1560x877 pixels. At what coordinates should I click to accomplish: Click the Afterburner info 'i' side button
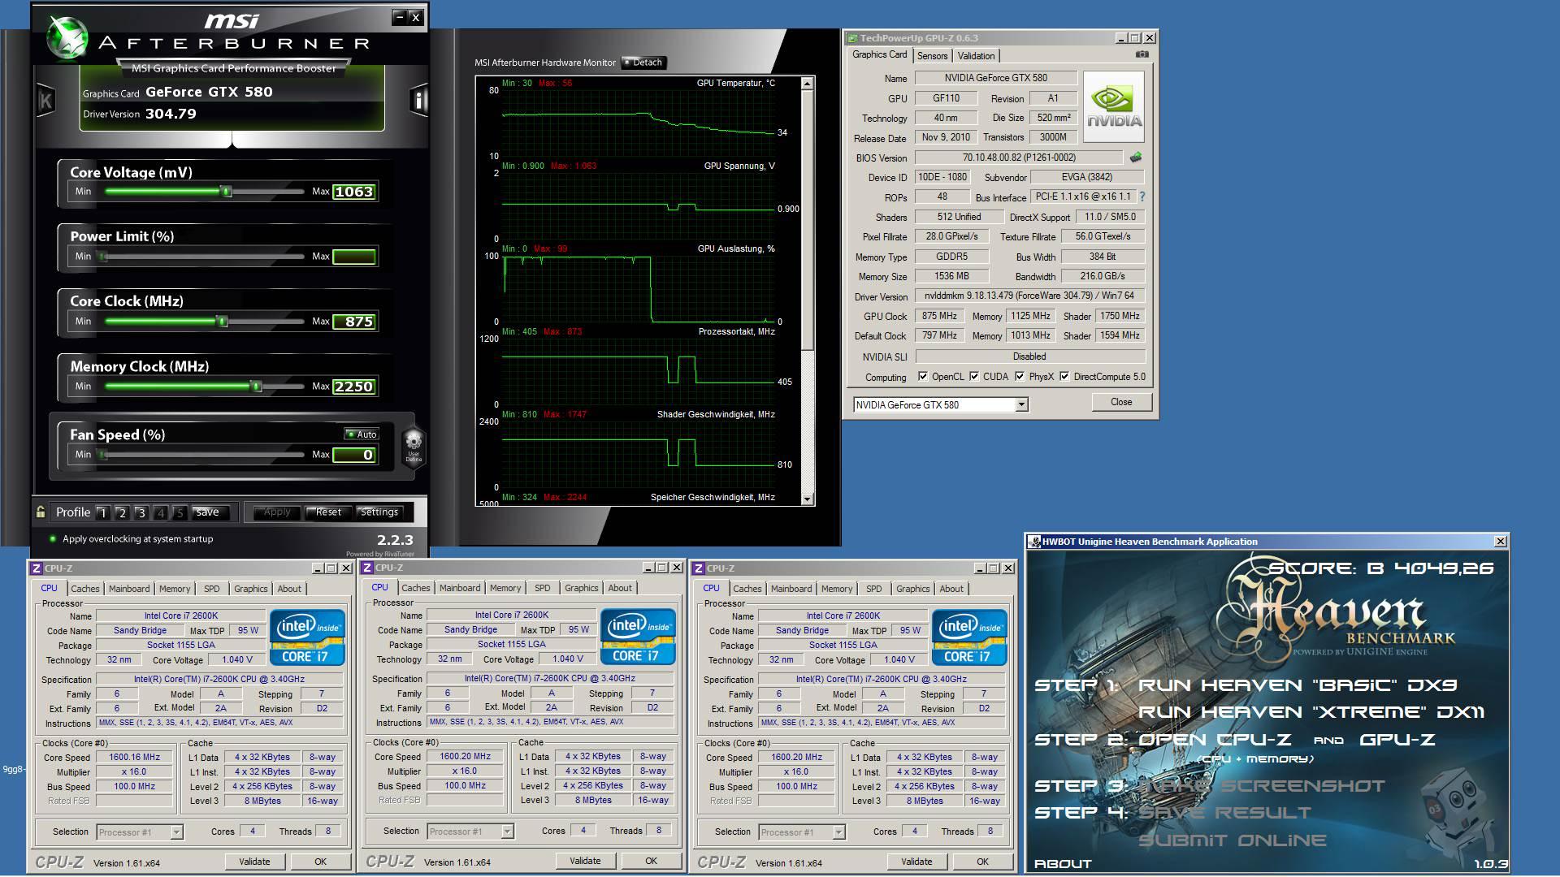click(x=418, y=100)
